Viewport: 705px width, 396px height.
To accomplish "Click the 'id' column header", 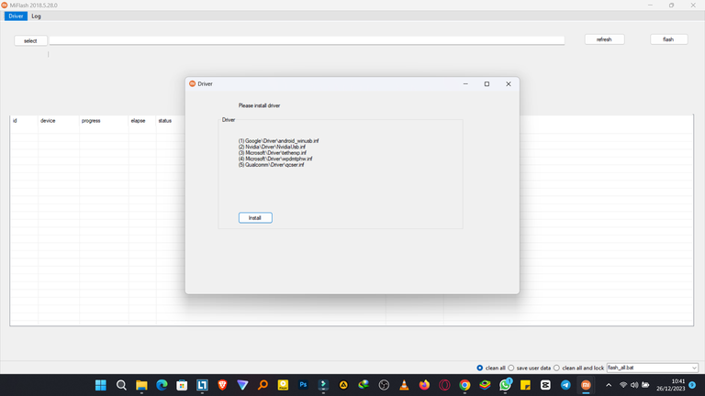I will (x=15, y=121).
